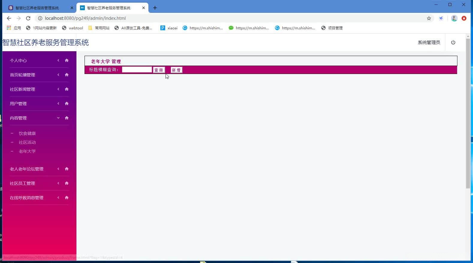473x263 pixels.
Task: Click the power logout icon
Action: click(x=453, y=43)
